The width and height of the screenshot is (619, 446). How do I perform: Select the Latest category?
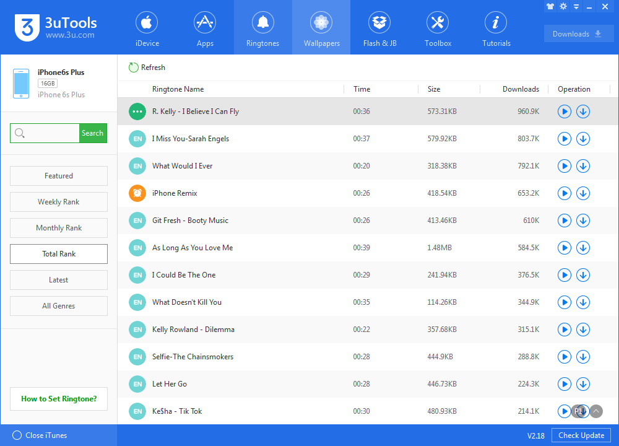click(x=59, y=280)
